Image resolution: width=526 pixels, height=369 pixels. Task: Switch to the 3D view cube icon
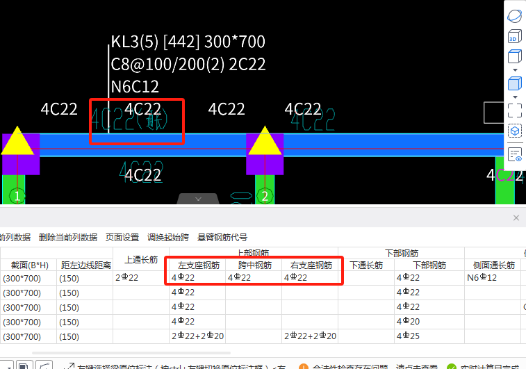pos(515,36)
